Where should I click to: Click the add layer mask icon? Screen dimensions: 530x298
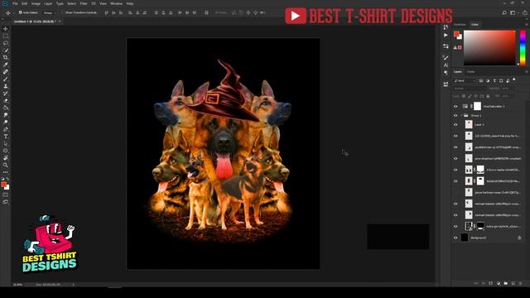coord(491,283)
